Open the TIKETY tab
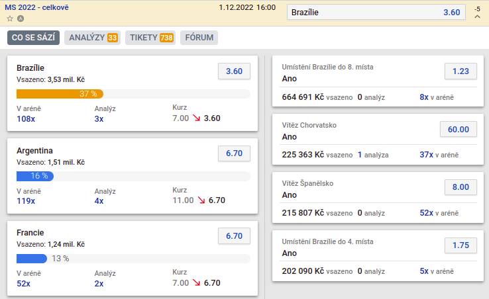This screenshot has height=299, width=489. (x=152, y=38)
